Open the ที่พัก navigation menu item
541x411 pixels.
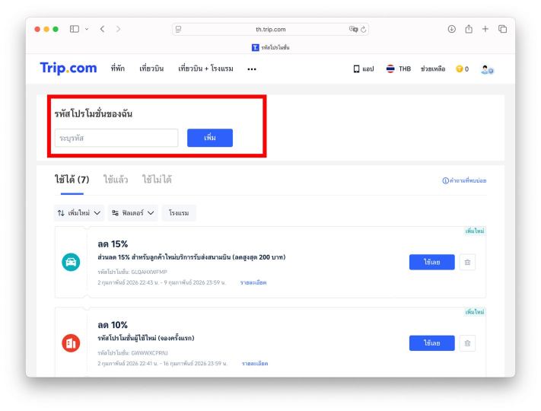pyautogui.click(x=118, y=68)
